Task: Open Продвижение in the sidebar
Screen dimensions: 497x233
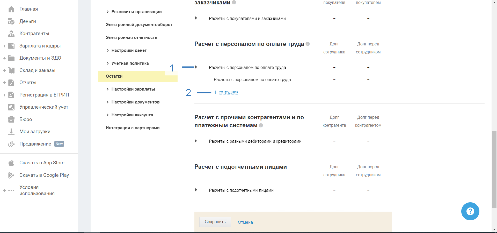Action: coord(35,144)
